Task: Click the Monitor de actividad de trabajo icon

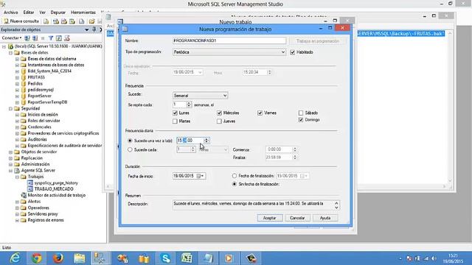Action: pyautogui.click(x=24, y=195)
